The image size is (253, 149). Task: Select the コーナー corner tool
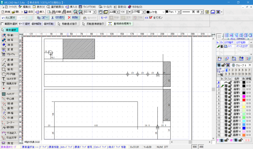(9, 123)
